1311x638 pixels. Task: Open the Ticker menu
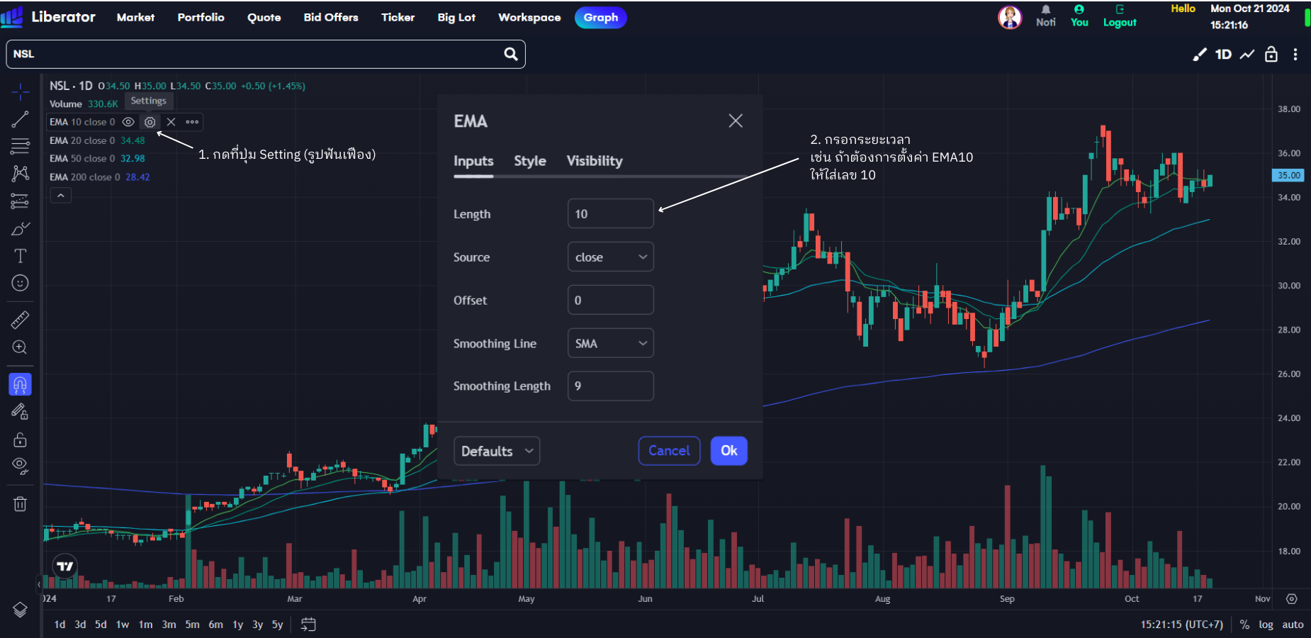point(398,17)
